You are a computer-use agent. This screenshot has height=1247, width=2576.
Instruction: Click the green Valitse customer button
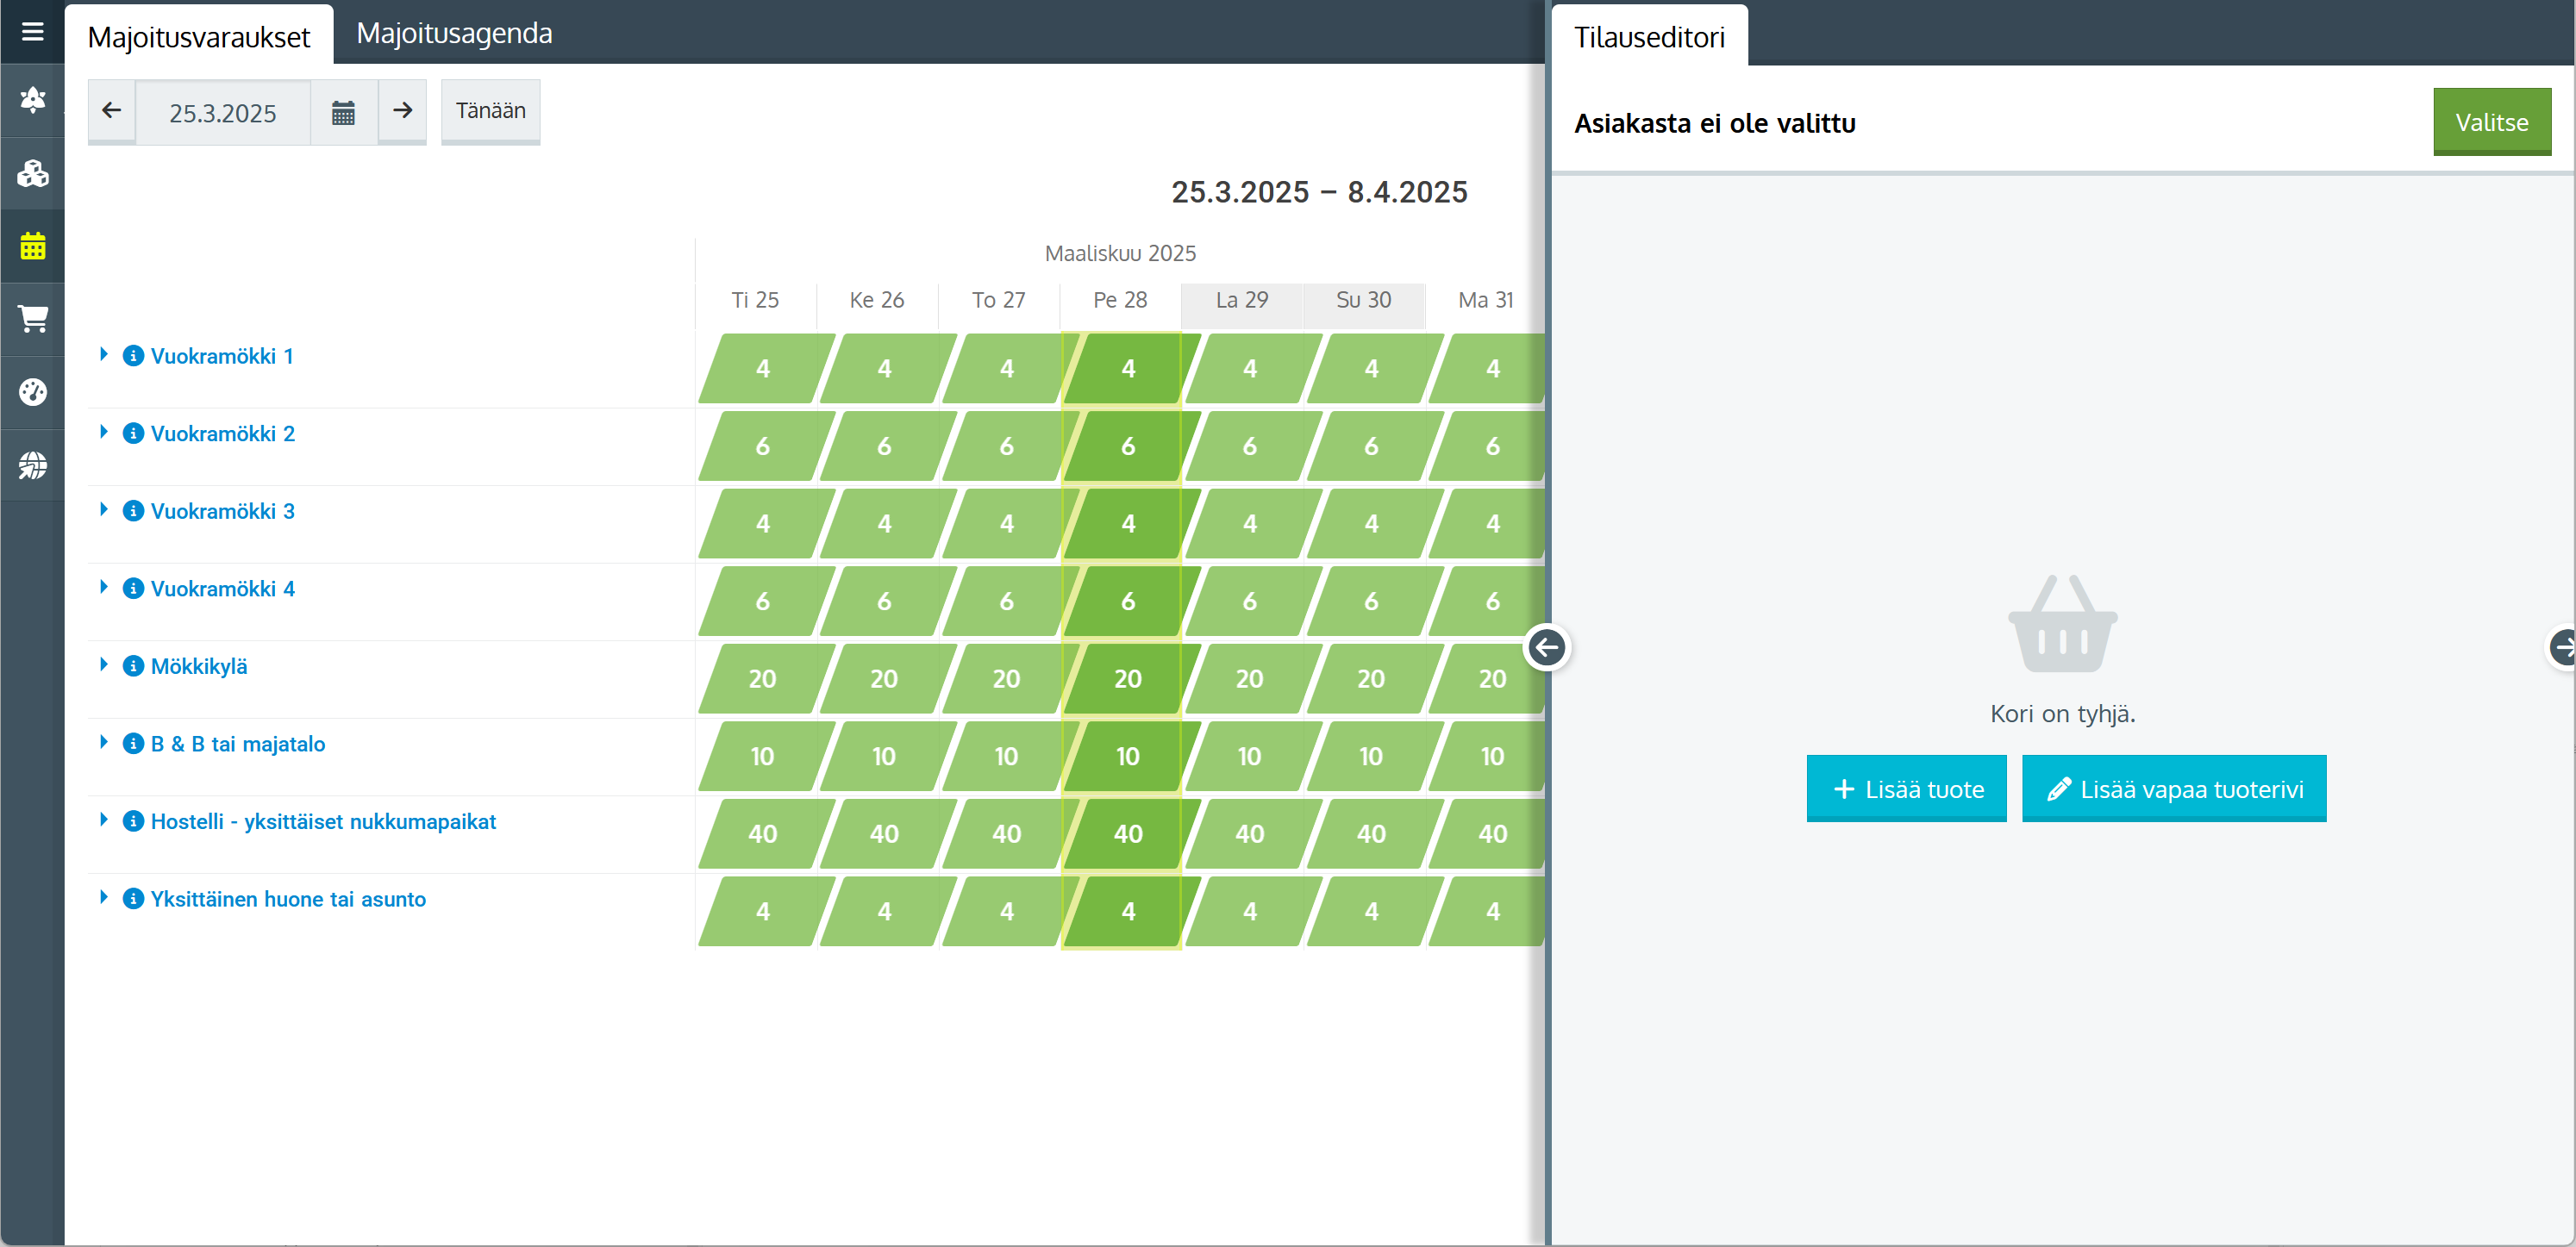coord(2491,122)
